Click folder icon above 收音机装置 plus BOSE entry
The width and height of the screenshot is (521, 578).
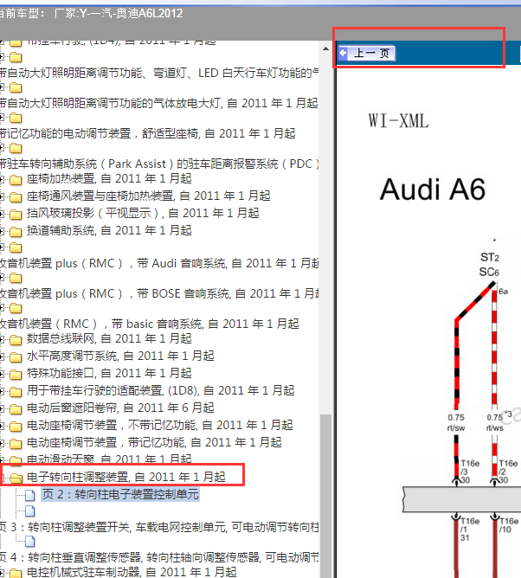coord(16,278)
